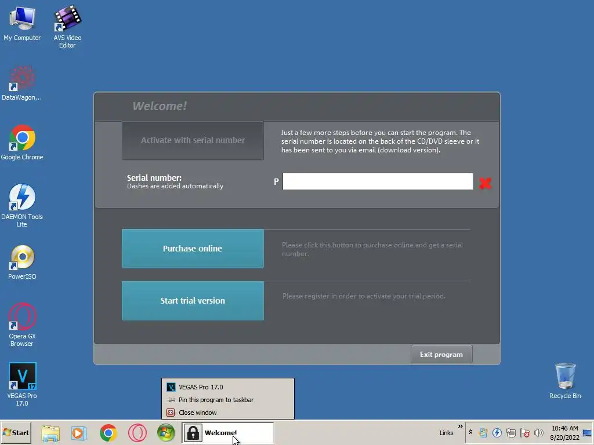Start the trial version
594x445 pixels.
[193, 301]
